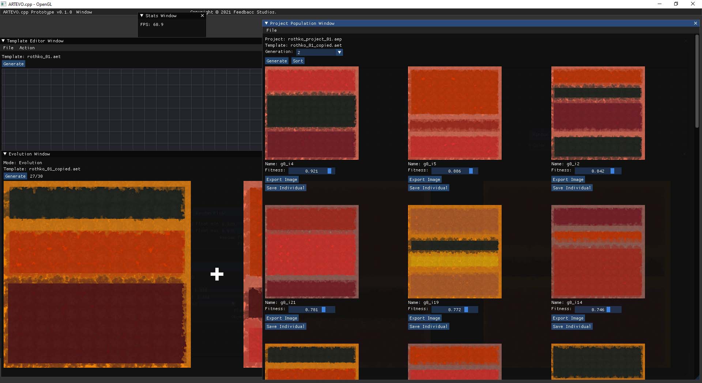Image resolution: width=702 pixels, height=383 pixels.
Task: Click the large painting in Evolution Window
Action: 97,274
